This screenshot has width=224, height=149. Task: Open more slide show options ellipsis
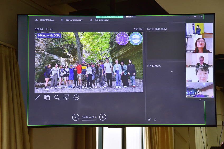tap(76, 97)
